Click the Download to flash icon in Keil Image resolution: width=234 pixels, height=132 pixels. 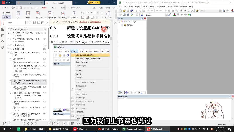click(142, 15)
